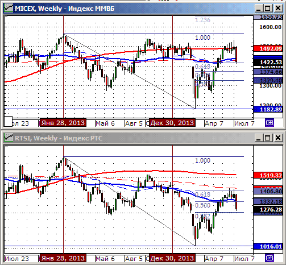Viewport: 286px width, 265px height.
Task: Click Июл 7 date on RTSI time axis
Action: click(x=244, y=259)
